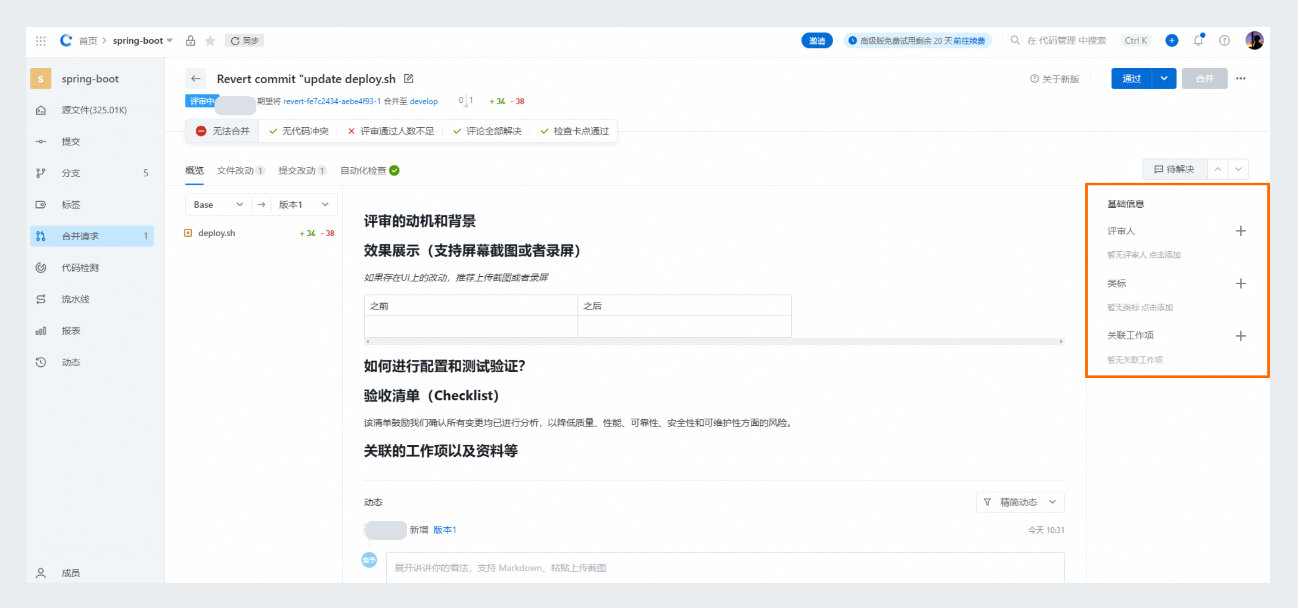Click the 无代码冲突 check item
Image resolution: width=1298 pixels, height=608 pixels.
[299, 131]
